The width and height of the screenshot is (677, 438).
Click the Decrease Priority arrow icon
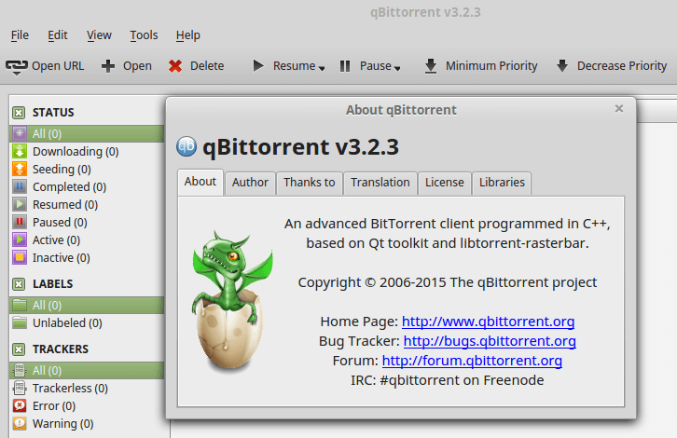[562, 65]
